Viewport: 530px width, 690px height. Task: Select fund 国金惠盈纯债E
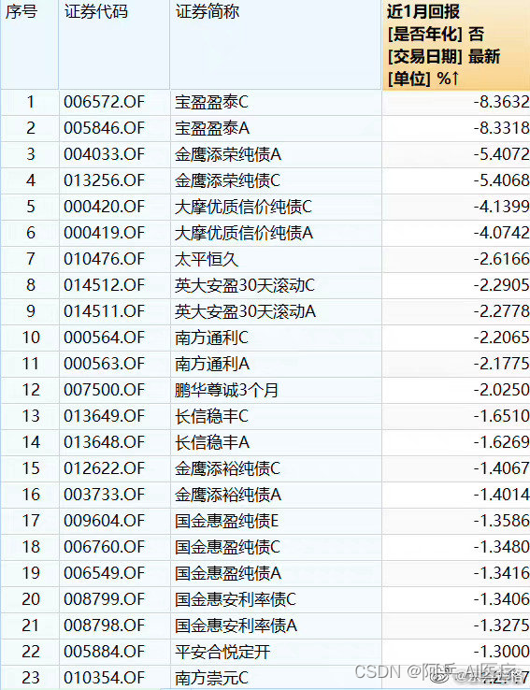coord(226,521)
